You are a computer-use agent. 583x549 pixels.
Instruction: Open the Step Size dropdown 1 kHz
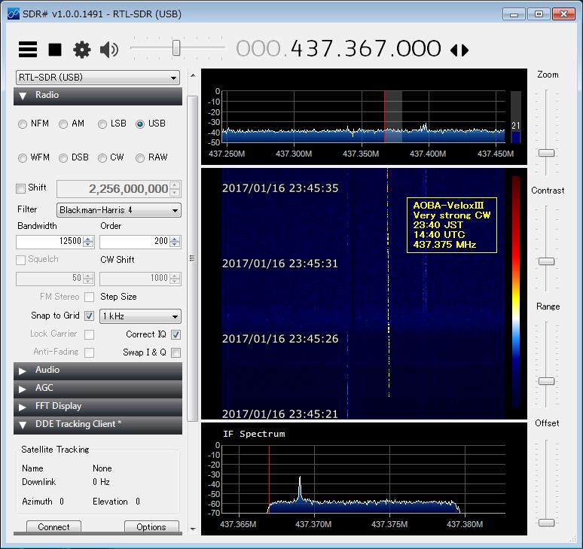(x=140, y=316)
